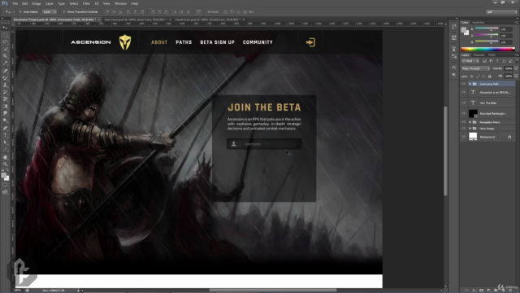Hide the Join The Beta text layer
520x293 pixels.
point(464,103)
